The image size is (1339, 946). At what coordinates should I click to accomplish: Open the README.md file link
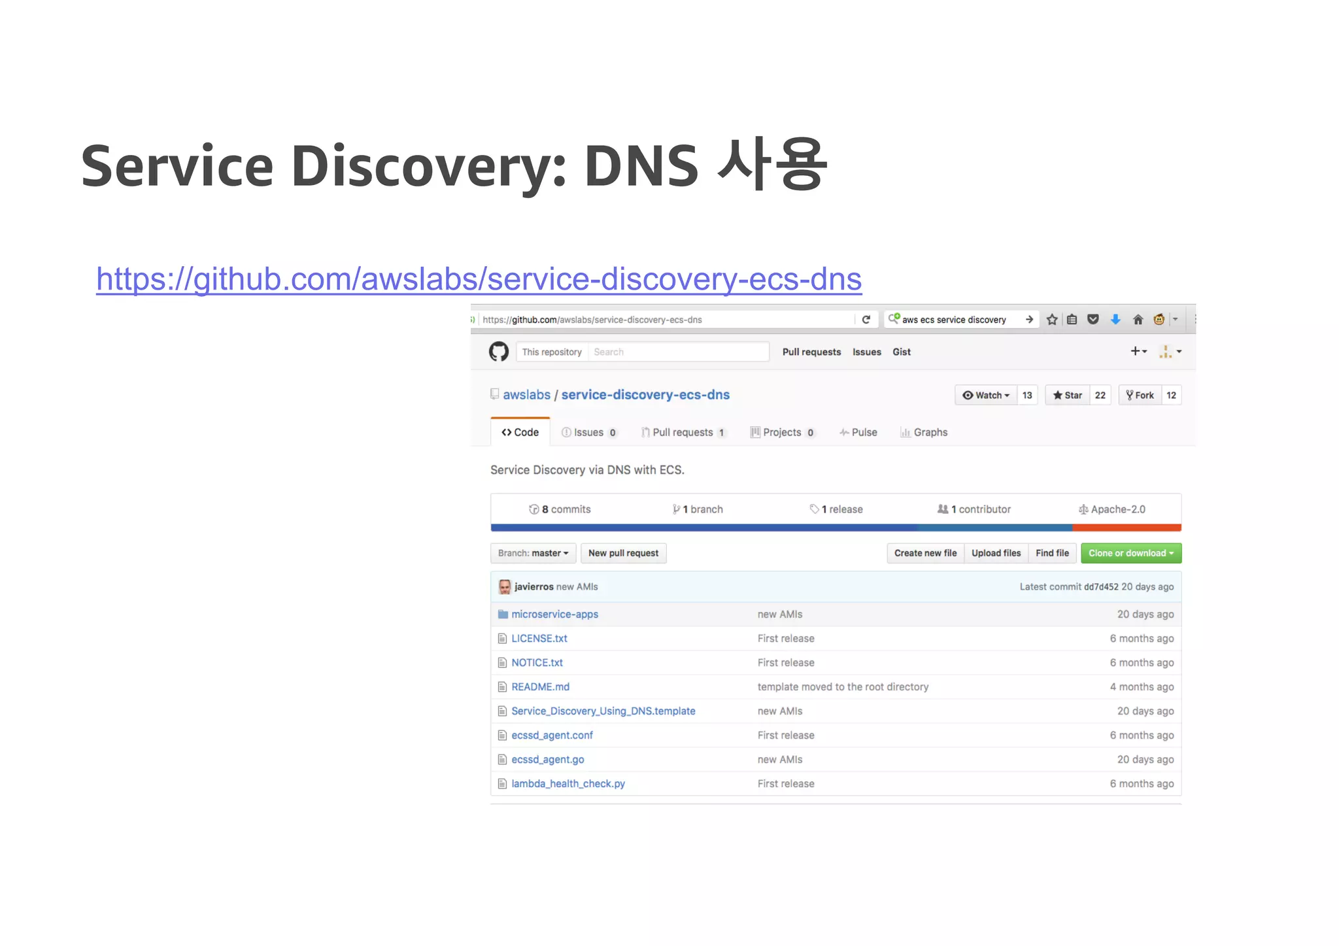(540, 687)
